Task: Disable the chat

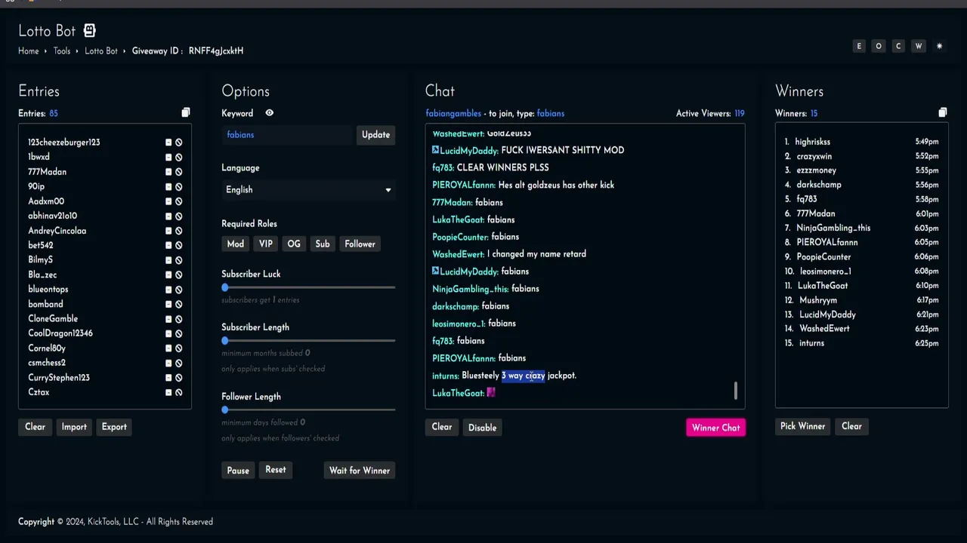Action: coord(482,428)
